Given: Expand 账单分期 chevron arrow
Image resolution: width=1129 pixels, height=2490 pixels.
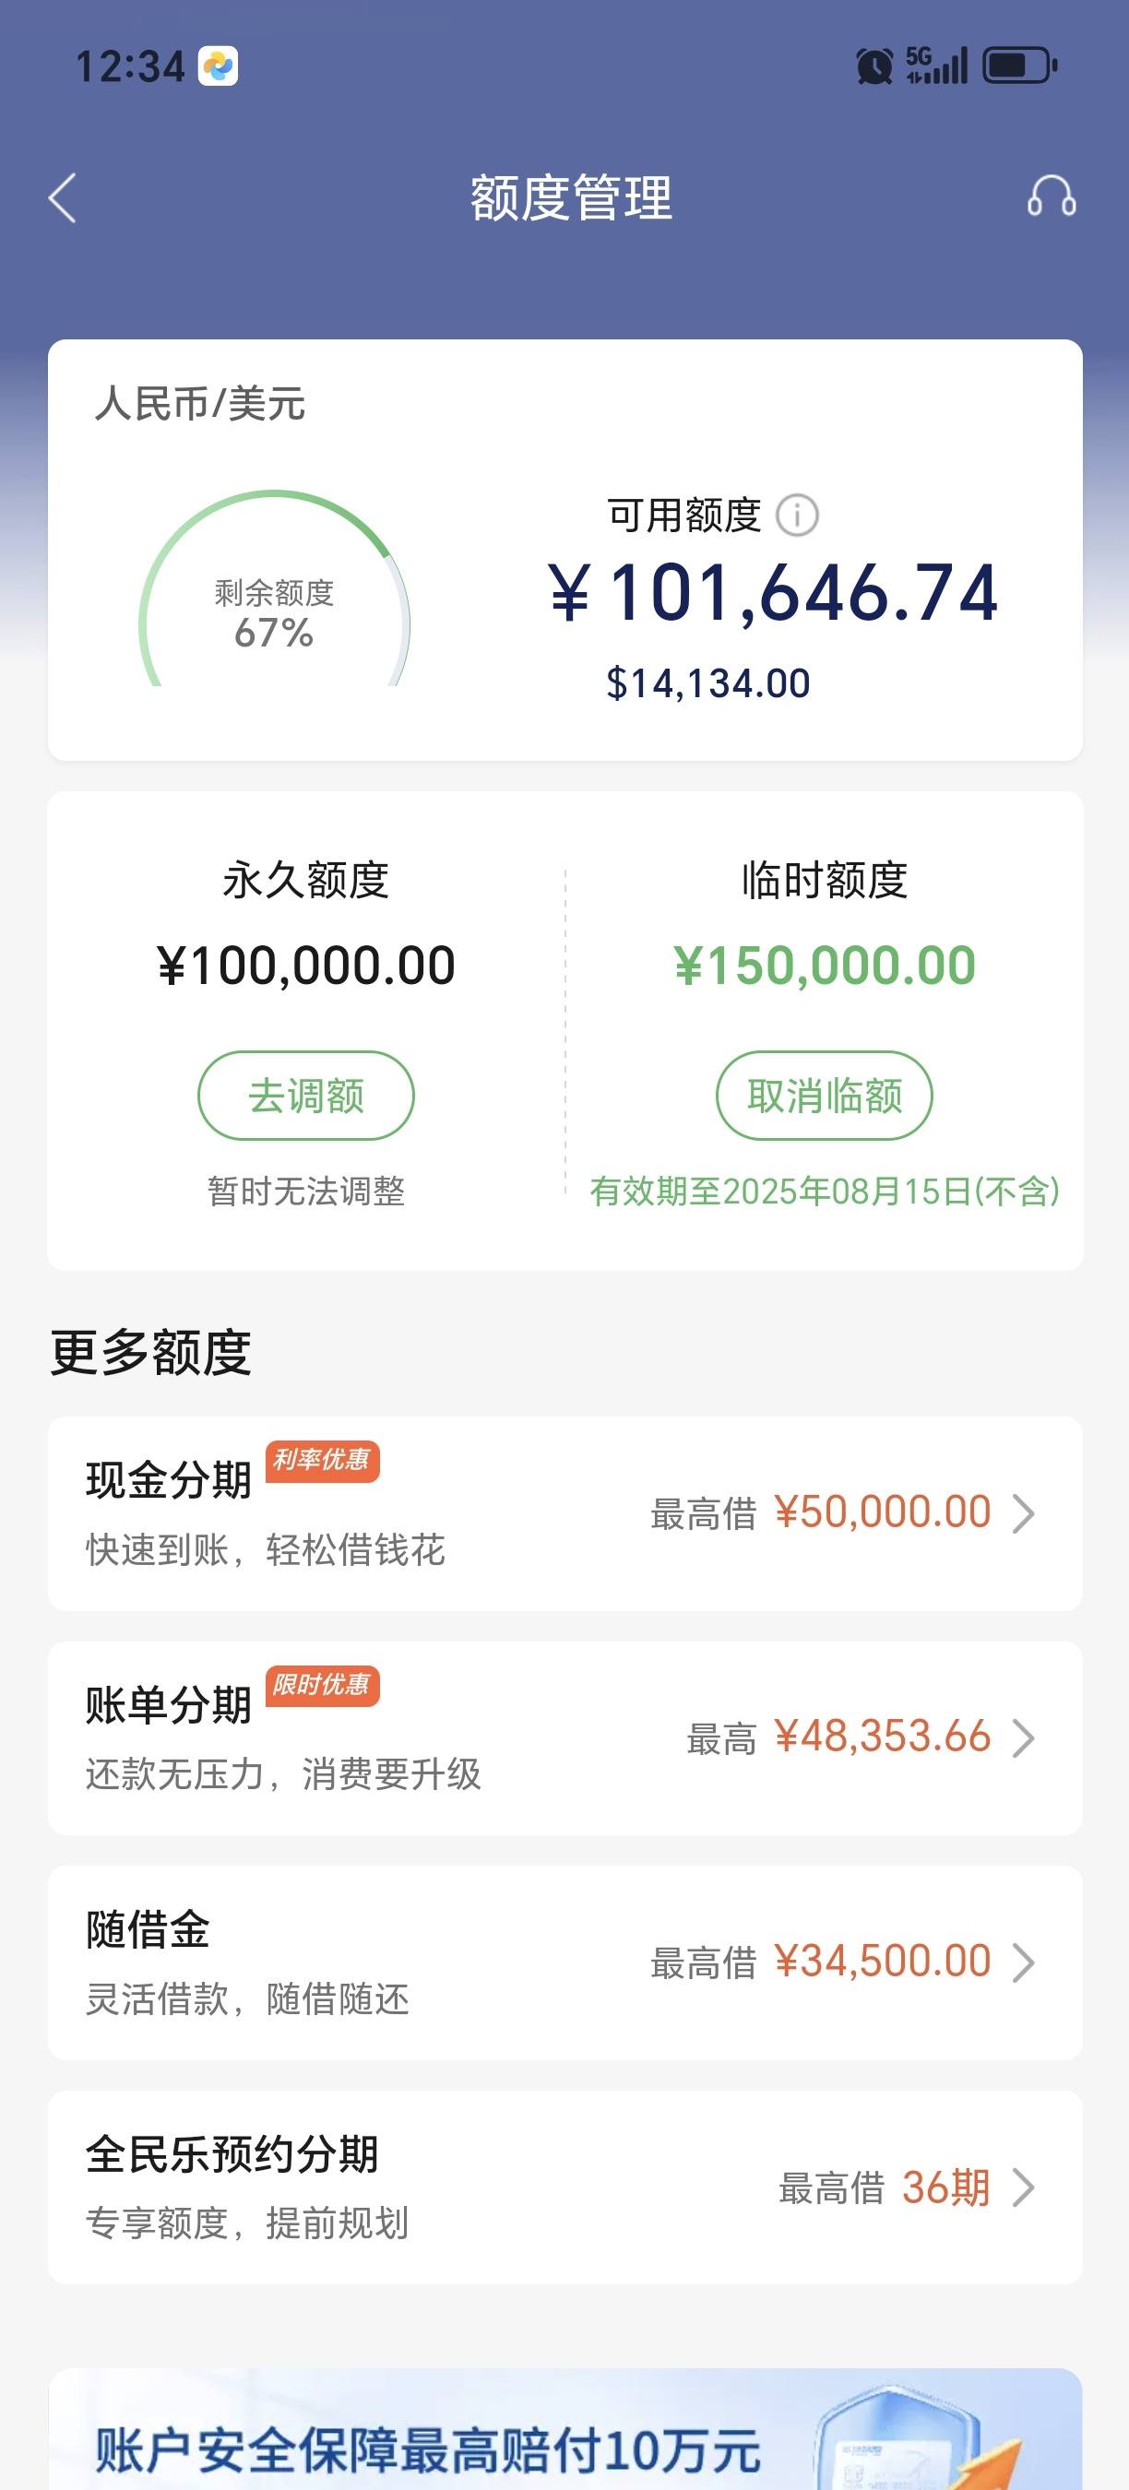Looking at the screenshot, I should (x=1024, y=1738).
